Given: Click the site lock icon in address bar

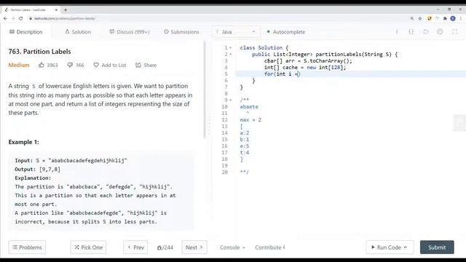Looking at the screenshot, I should tap(31, 18).
